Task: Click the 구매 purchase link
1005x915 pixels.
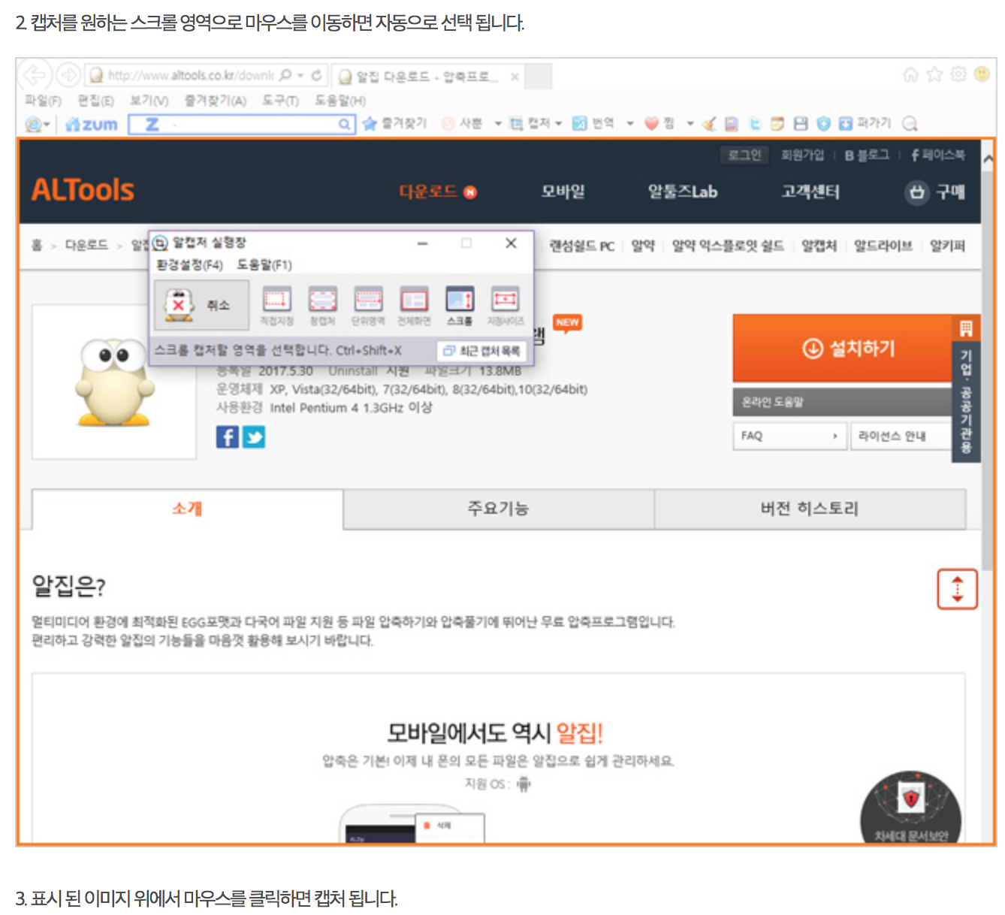Action: [x=935, y=192]
